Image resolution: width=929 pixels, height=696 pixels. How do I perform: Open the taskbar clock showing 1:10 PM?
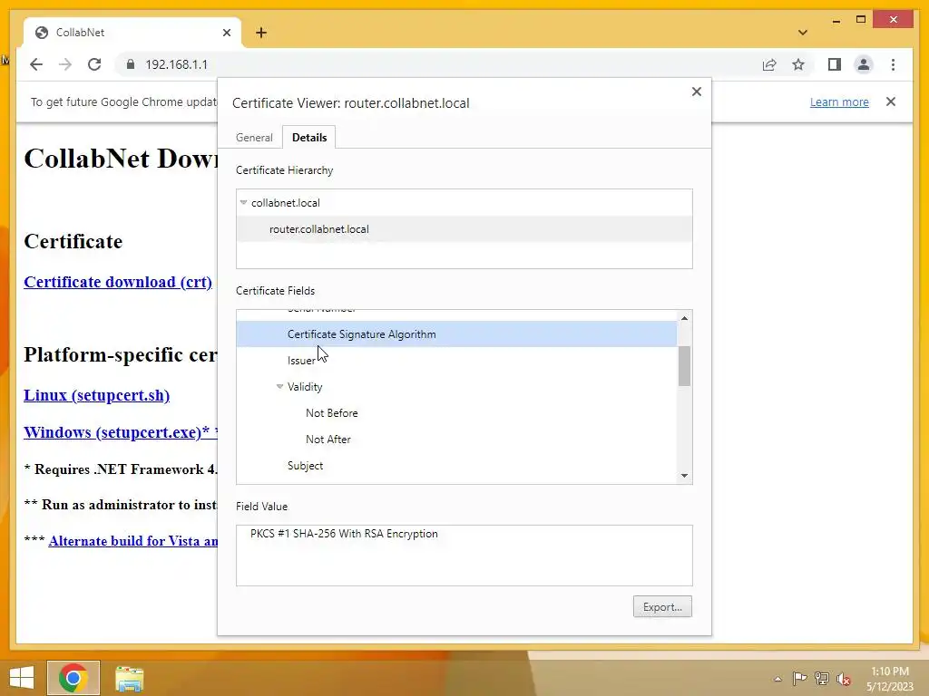coord(890,679)
